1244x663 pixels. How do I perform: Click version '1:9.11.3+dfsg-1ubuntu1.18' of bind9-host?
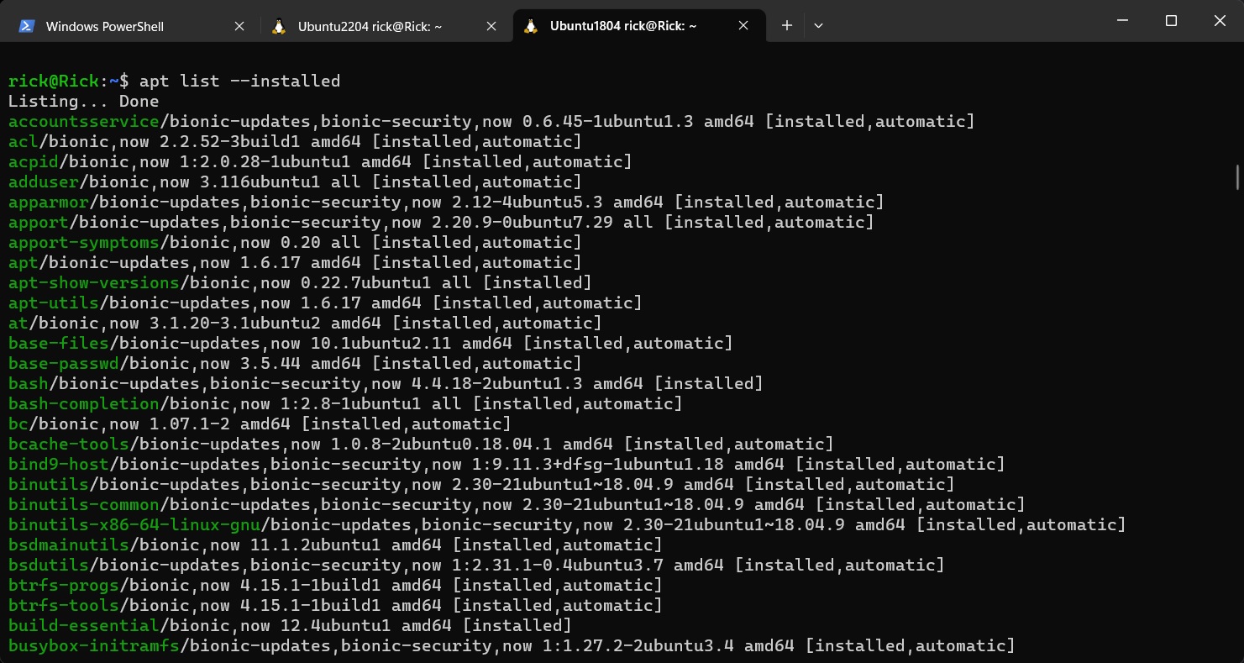click(598, 465)
